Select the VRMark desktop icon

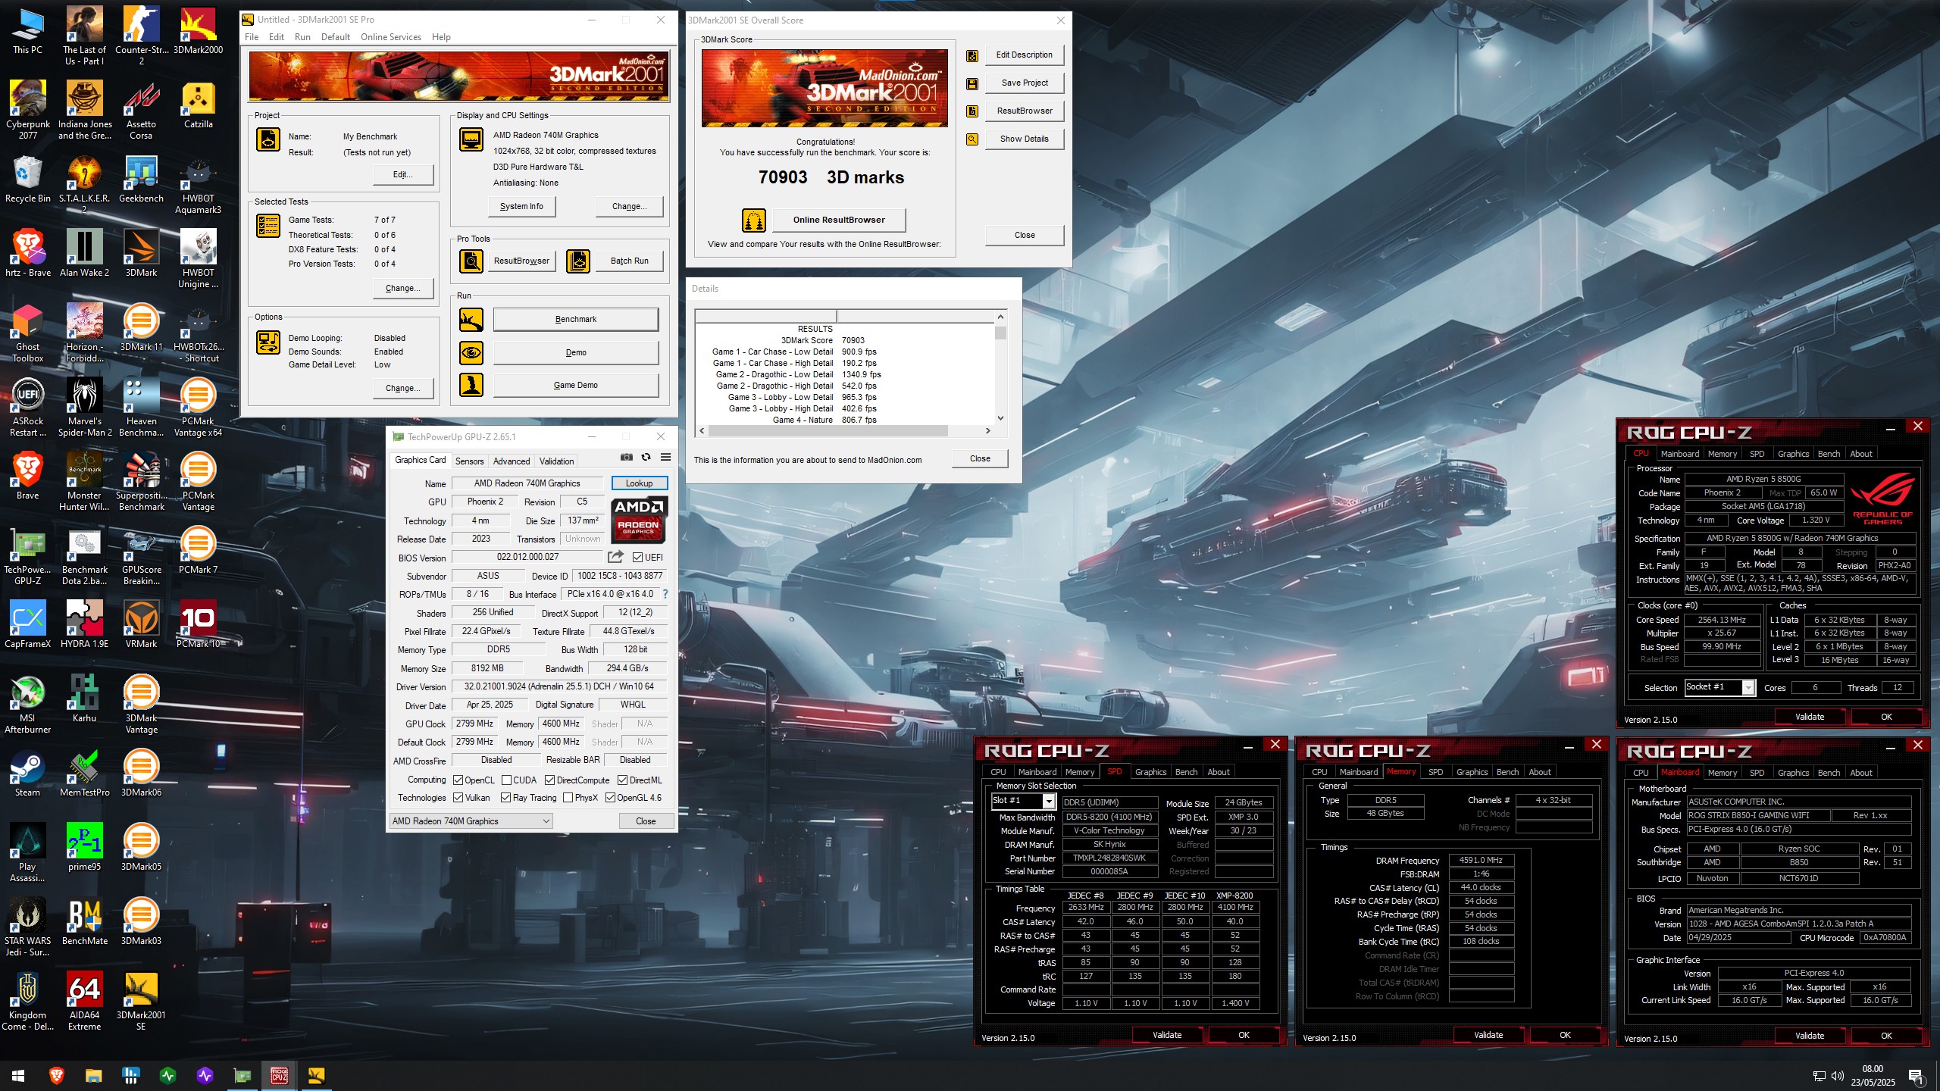click(141, 625)
